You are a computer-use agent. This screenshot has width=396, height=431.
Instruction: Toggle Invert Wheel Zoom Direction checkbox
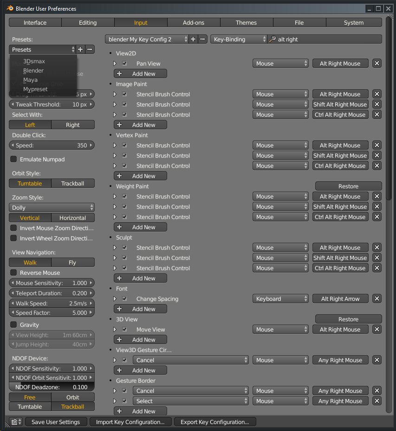(x=13, y=238)
